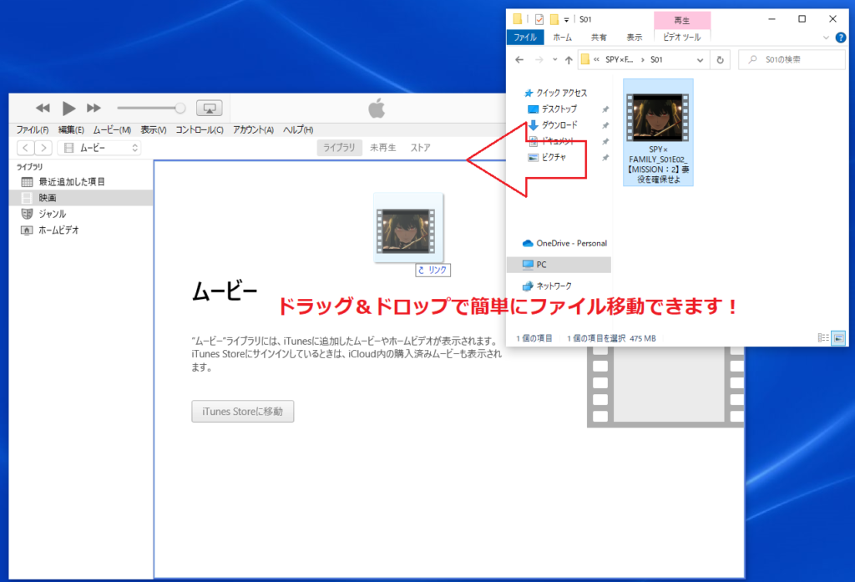Image resolution: width=855 pixels, height=582 pixels.
Task: Open ネットワーク in Explorer navigation pane
Action: 548,286
